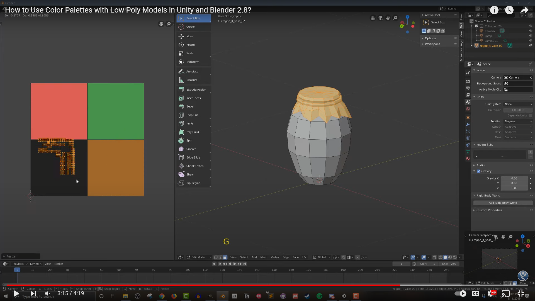Open the Unit System dropdown
Viewport: 535px width, 301px height.
click(x=518, y=104)
